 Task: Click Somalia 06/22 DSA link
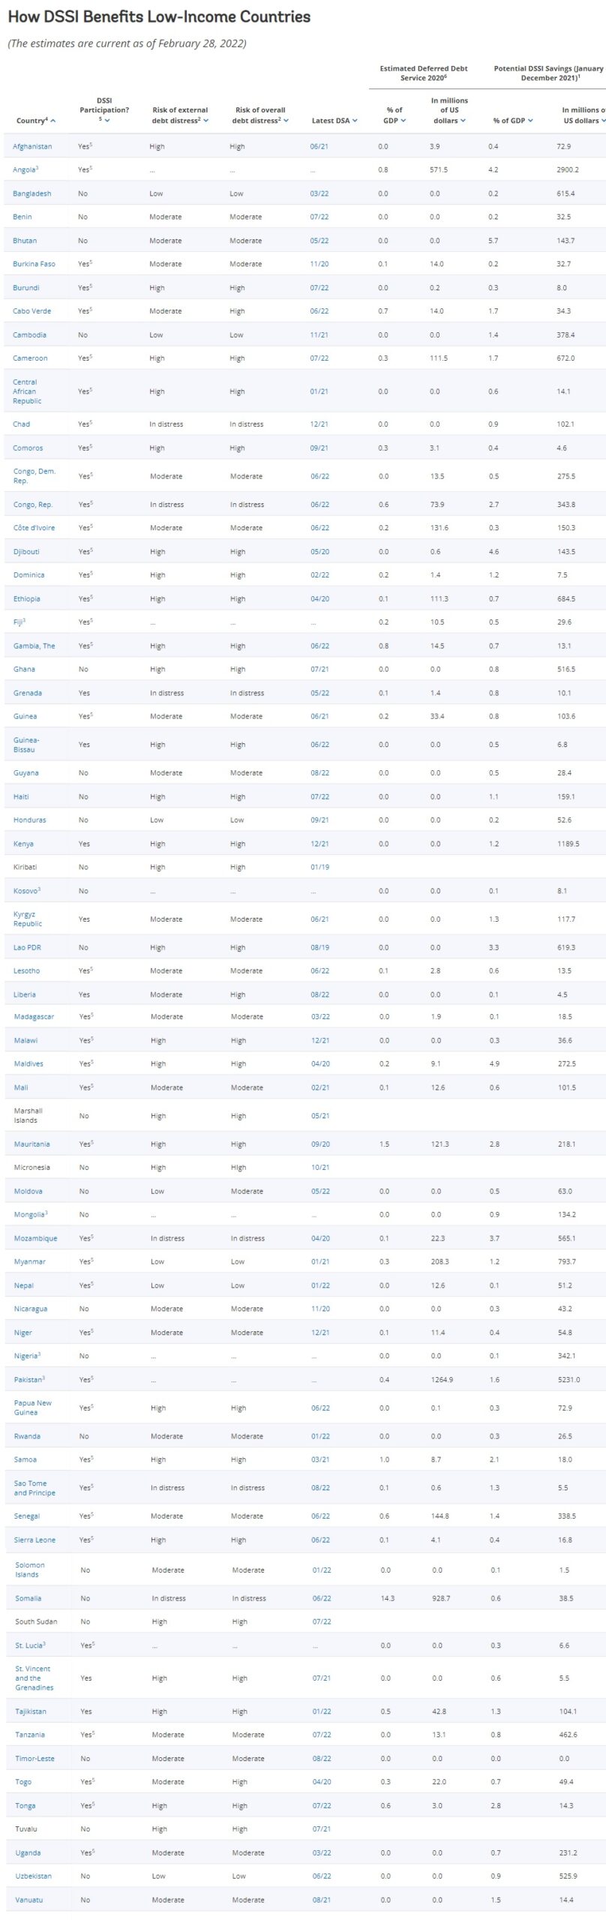321,1598
